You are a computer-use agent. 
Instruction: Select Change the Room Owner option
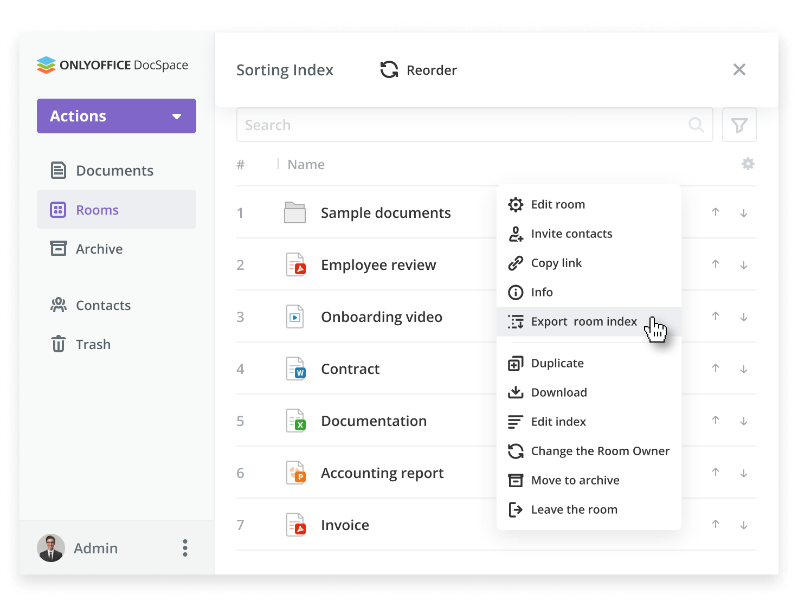600,451
